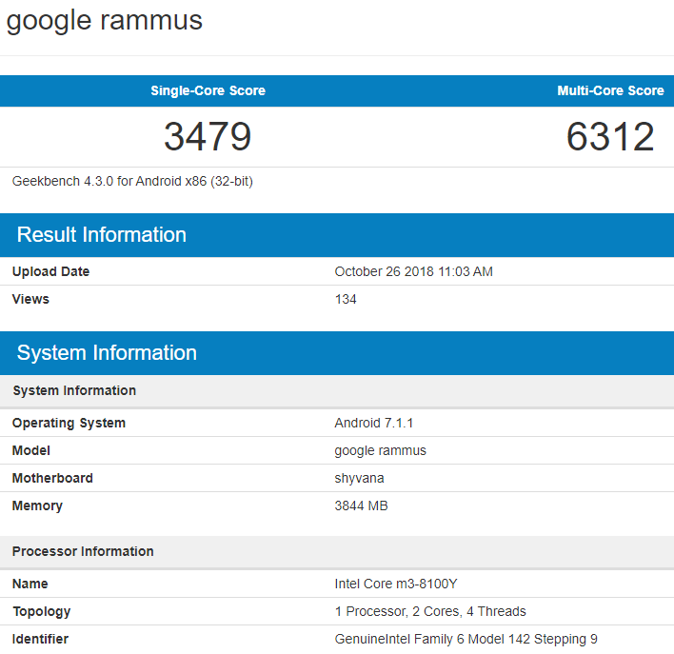674x654 pixels.
Task: Select the GenuineIntel Family 6 identifier value
Action: tap(466, 640)
